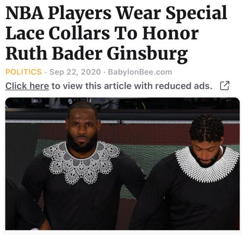Click the dark equipment at the photo's top
The width and height of the screenshot is (245, 235).
122,103
